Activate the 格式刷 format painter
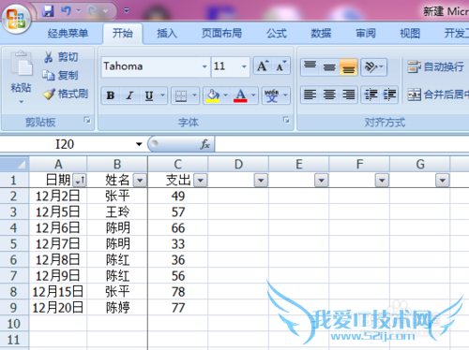Screen dimensions: 469x350 pos(66,94)
